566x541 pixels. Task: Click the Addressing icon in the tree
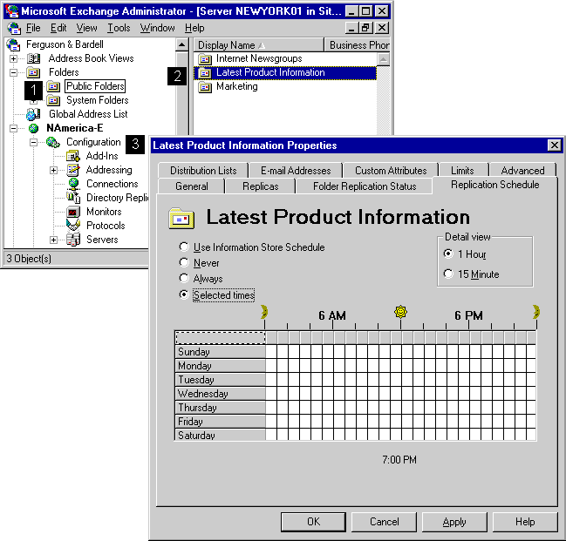point(73,170)
